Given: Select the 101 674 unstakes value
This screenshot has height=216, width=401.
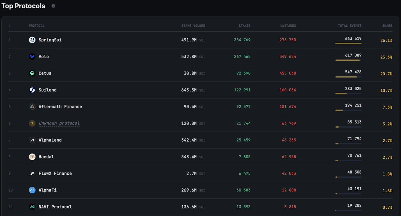Looking at the screenshot, I should pos(288,107).
